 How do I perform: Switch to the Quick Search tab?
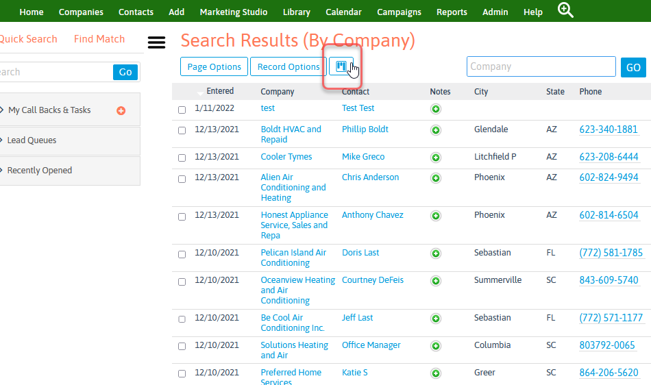[x=28, y=39]
